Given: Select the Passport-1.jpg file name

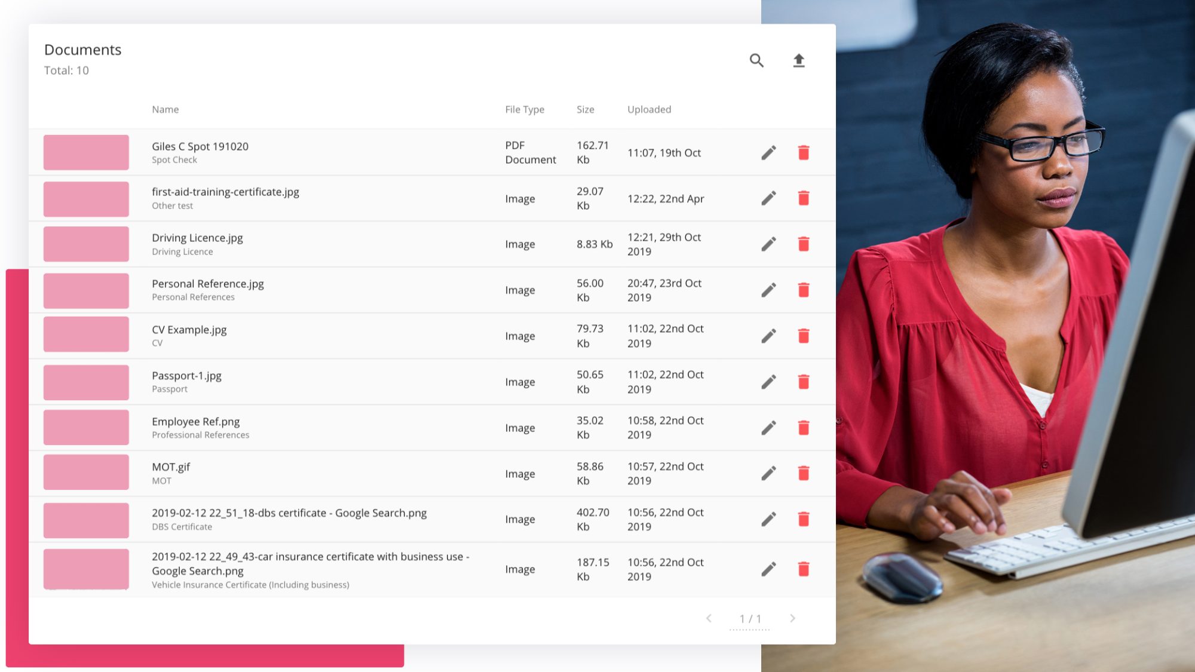Looking at the screenshot, I should (186, 376).
